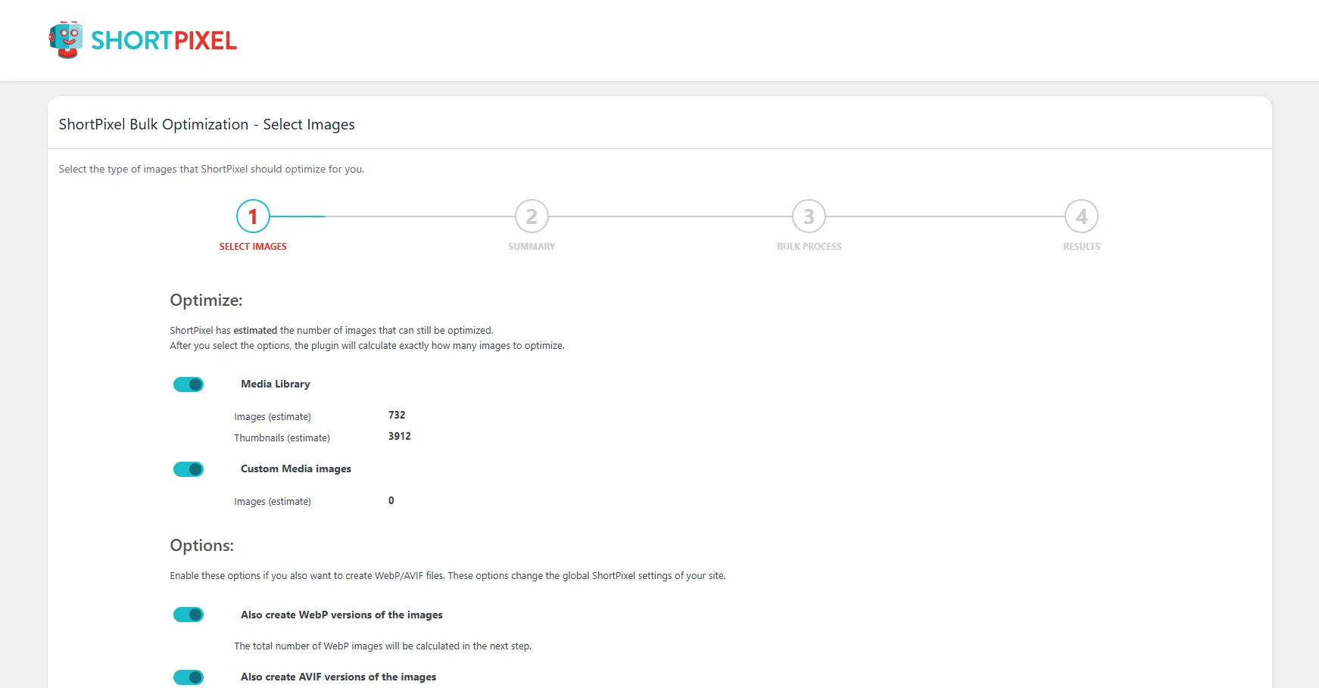The height and width of the screenshot is (688, 1319).
Task: Click the step 4 circle icon
Action: [x=1081, y=216]
